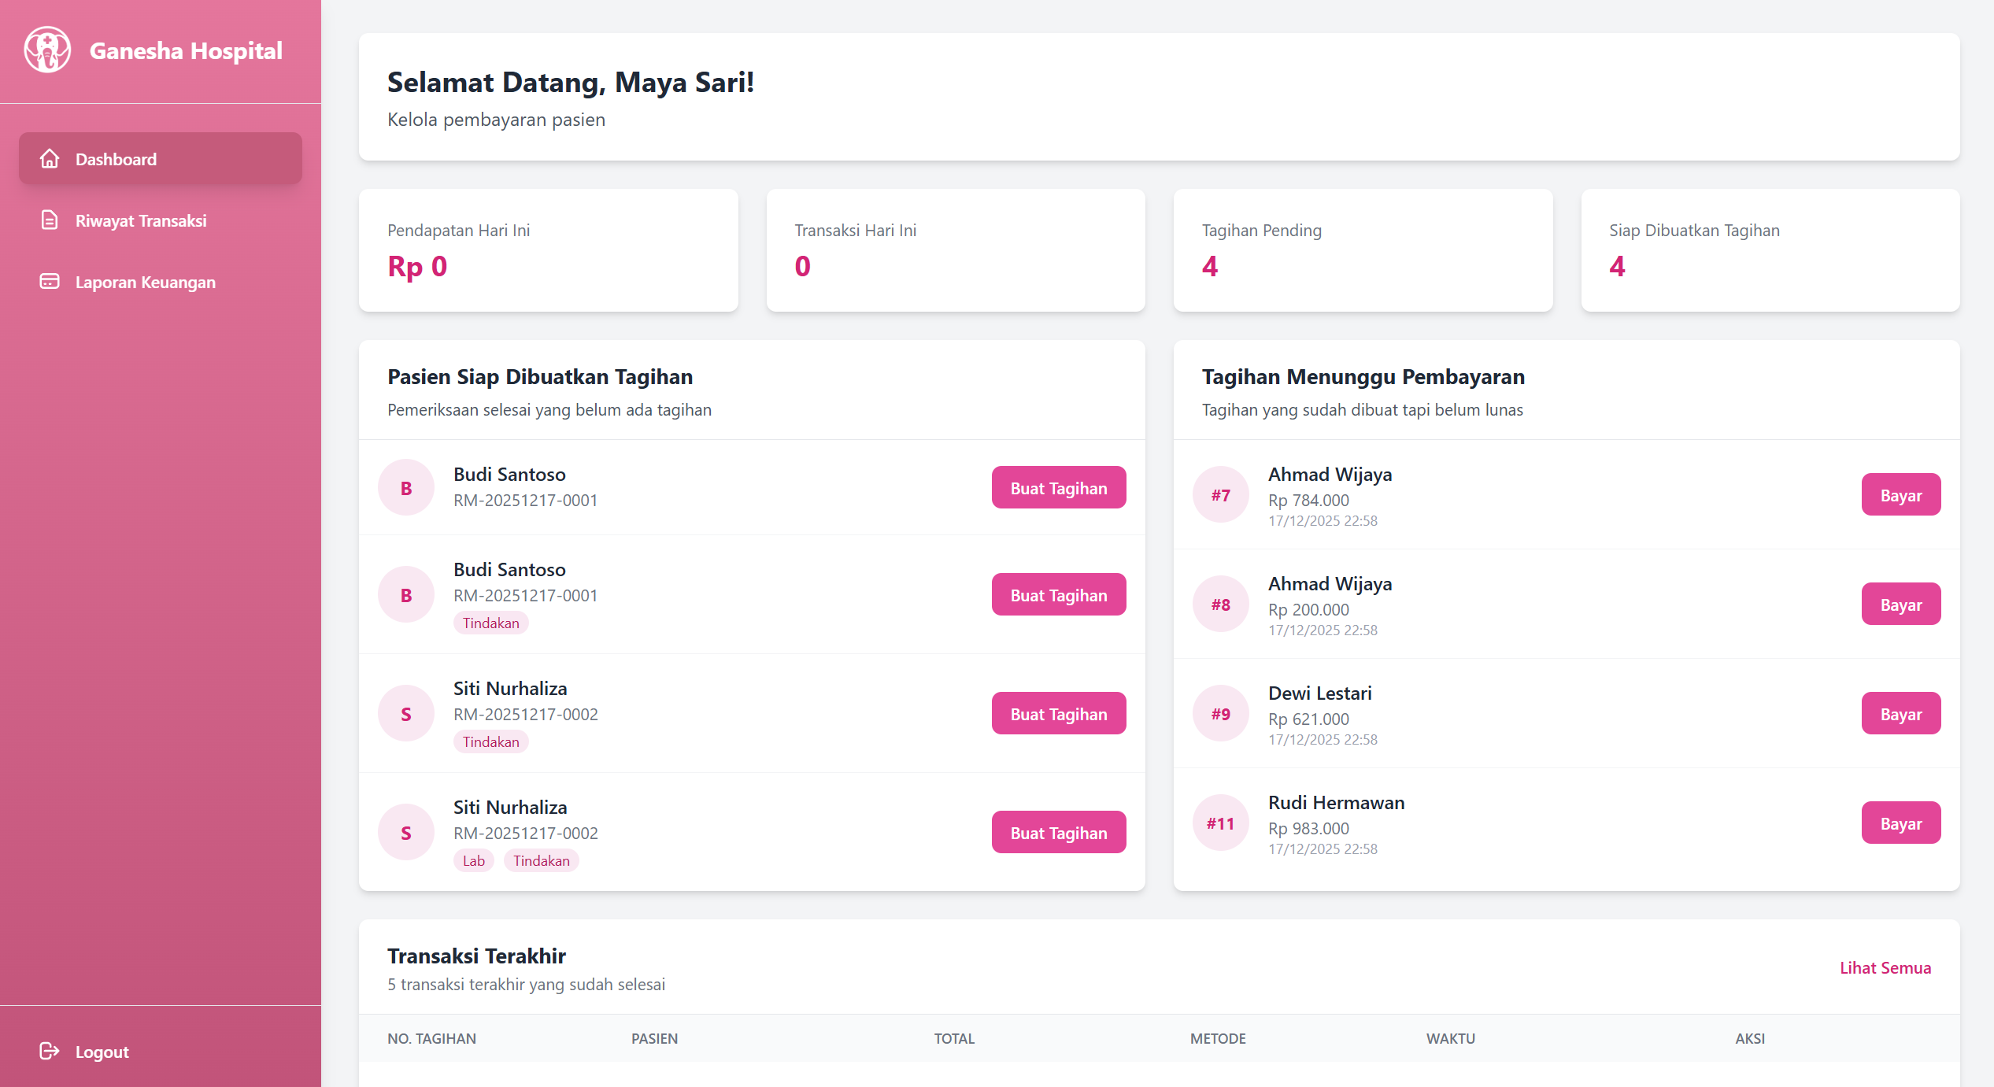Click the S avatar of the last Siti Nurhaliza entry
The image size is (1994, 1087).
[x=406, y=833]
